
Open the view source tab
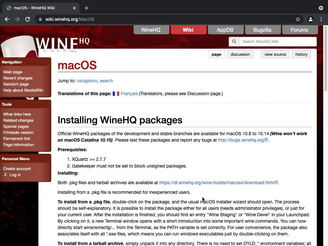275,54
